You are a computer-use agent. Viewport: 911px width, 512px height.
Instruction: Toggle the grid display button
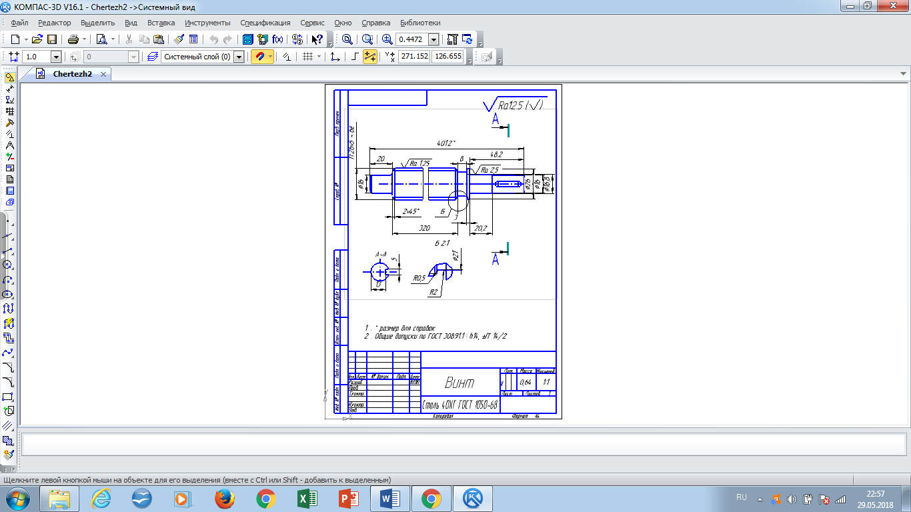click(x=307, y=57)
